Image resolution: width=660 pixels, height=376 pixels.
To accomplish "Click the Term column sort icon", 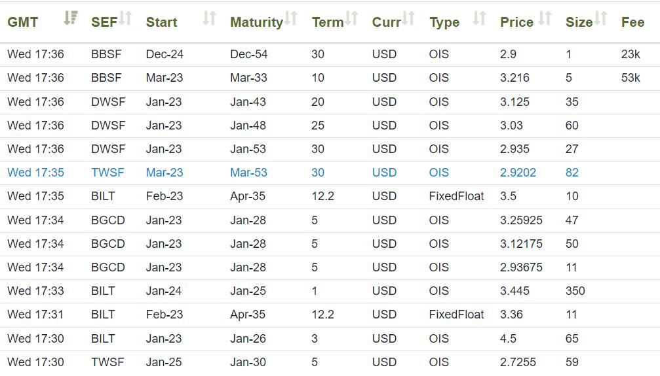I will tap(352, 19).
